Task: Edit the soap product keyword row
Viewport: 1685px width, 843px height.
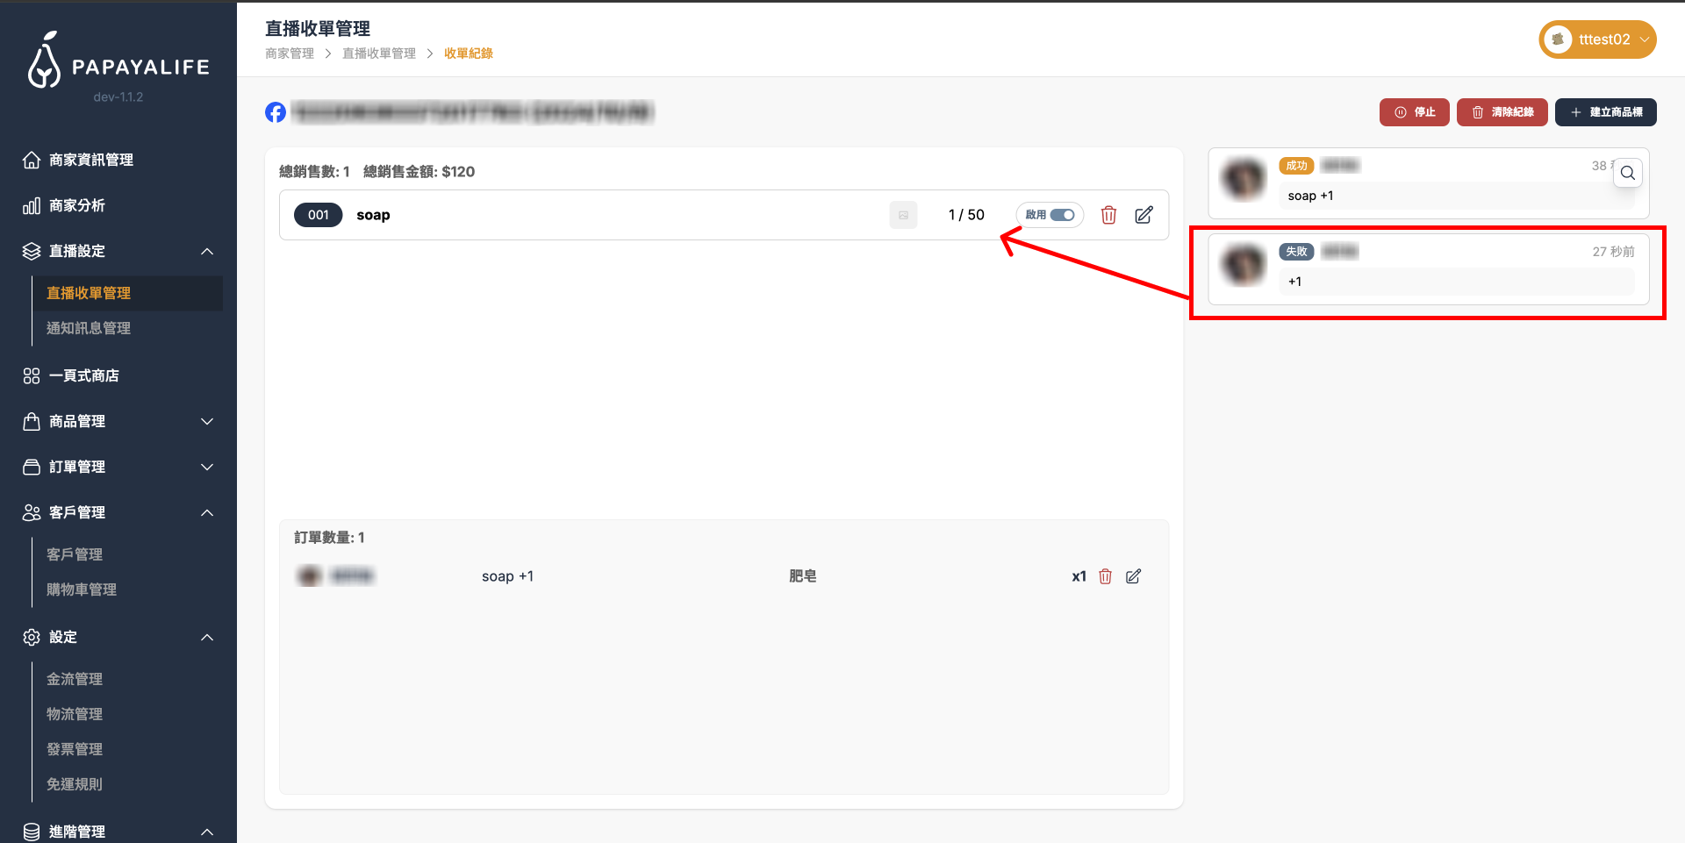Action: click(1144, 215)
